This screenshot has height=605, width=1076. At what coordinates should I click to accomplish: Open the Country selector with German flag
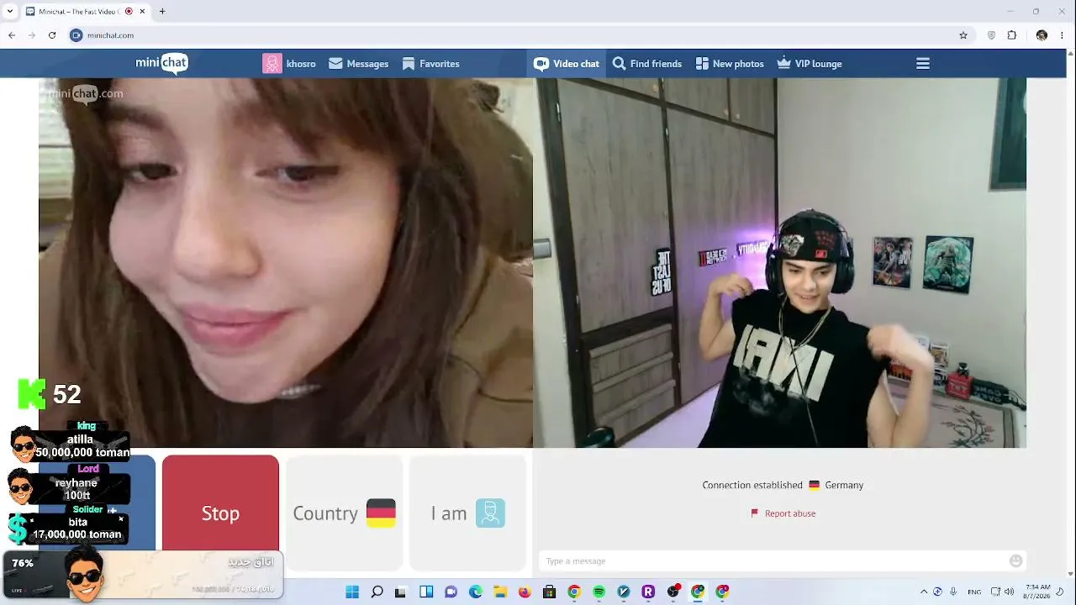344,513
